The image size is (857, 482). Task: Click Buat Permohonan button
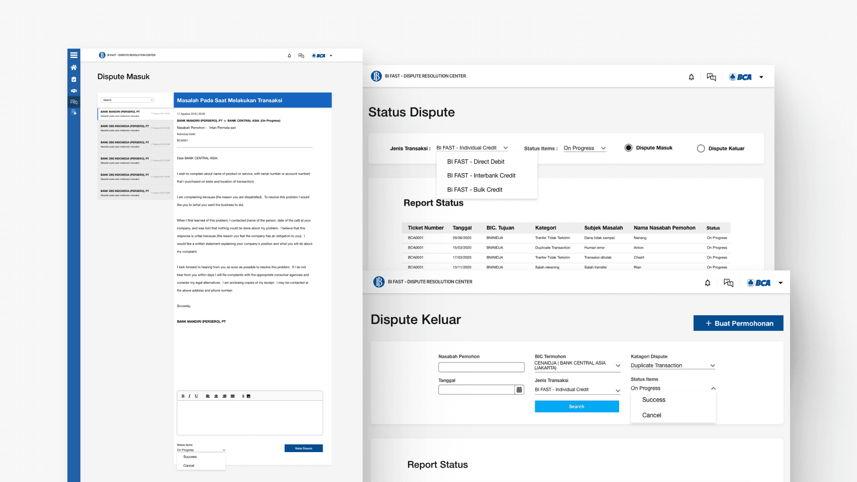pyautogui.click(x=738, y=323)
